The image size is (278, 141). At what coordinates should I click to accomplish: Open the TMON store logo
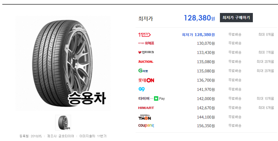click(x=145, y=117)
